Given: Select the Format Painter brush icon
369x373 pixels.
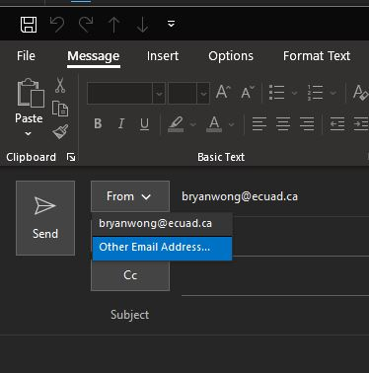Looking at the screenshot, I should click(60, 131).
